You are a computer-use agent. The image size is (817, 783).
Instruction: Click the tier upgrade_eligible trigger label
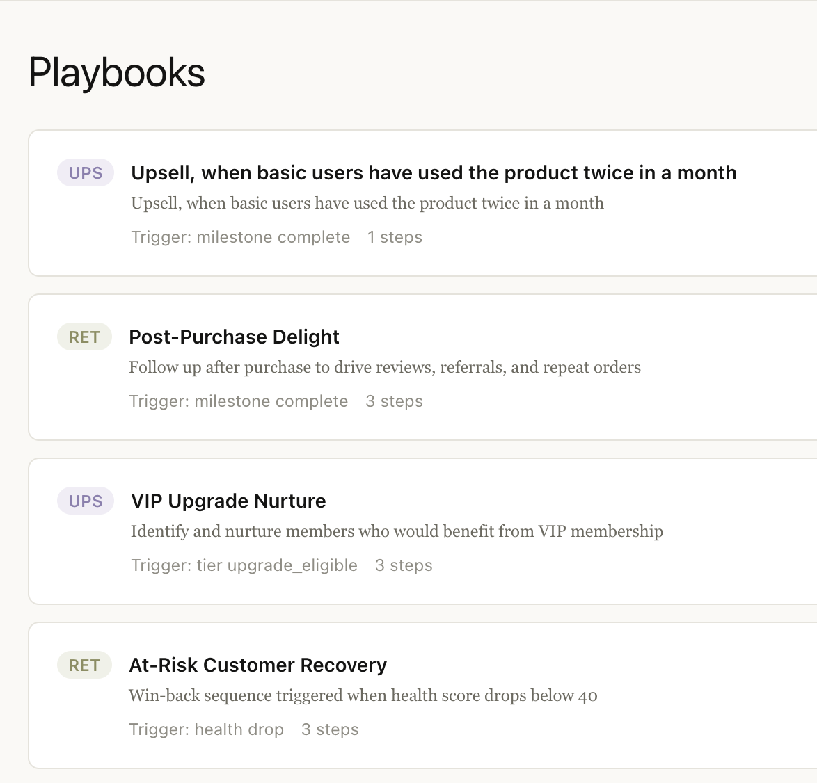[245, 565]
